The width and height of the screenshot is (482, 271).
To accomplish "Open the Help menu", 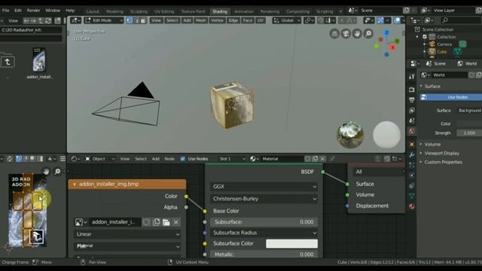I will [x=70, y=11].
